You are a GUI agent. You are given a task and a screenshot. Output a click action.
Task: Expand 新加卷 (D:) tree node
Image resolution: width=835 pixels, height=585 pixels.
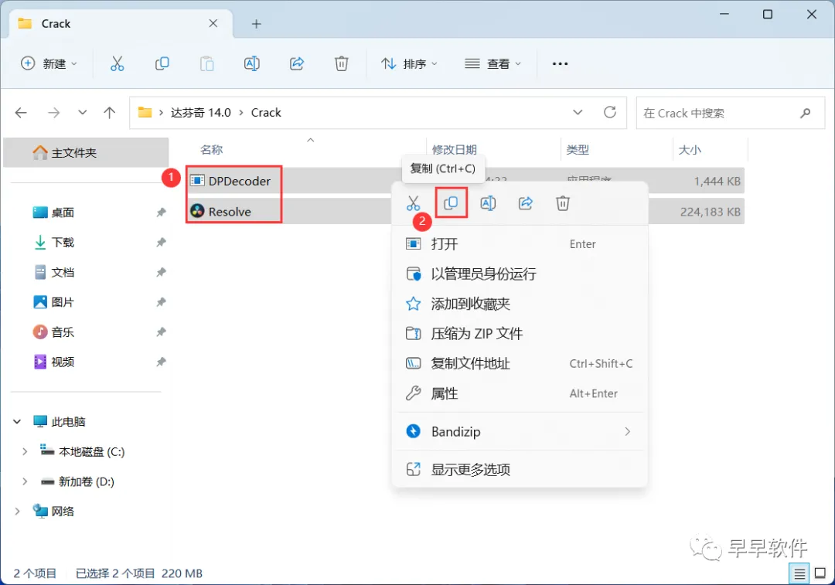coord(25,481)
